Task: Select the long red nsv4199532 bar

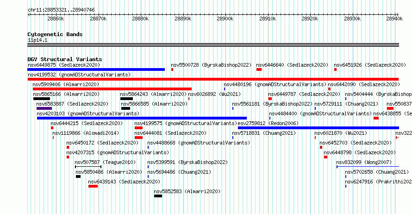Action: pyautogui.click(x=213, y=79)
